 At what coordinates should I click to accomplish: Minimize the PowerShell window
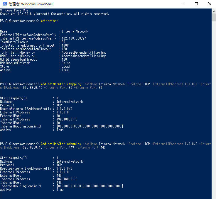[183, 4]
